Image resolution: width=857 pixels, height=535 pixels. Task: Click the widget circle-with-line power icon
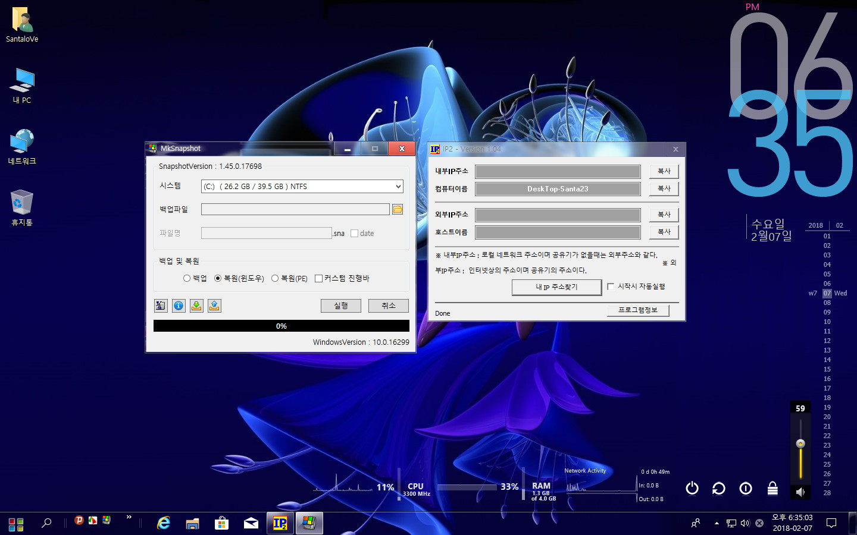point(746,488)
